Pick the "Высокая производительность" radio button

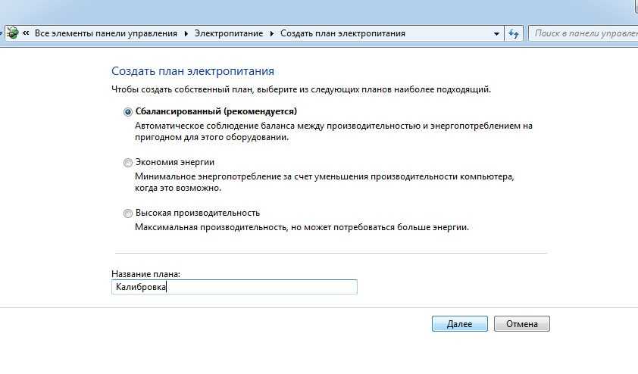[127, 213]
